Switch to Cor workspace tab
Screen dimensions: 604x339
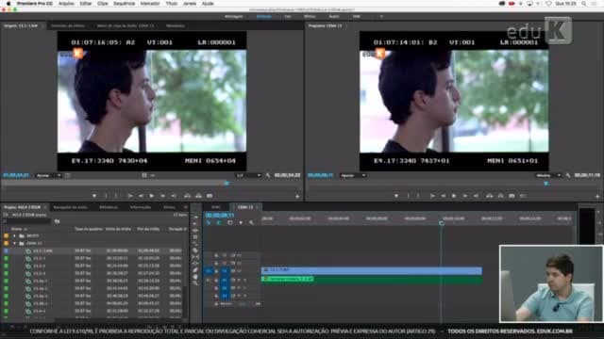coord(288,17)
